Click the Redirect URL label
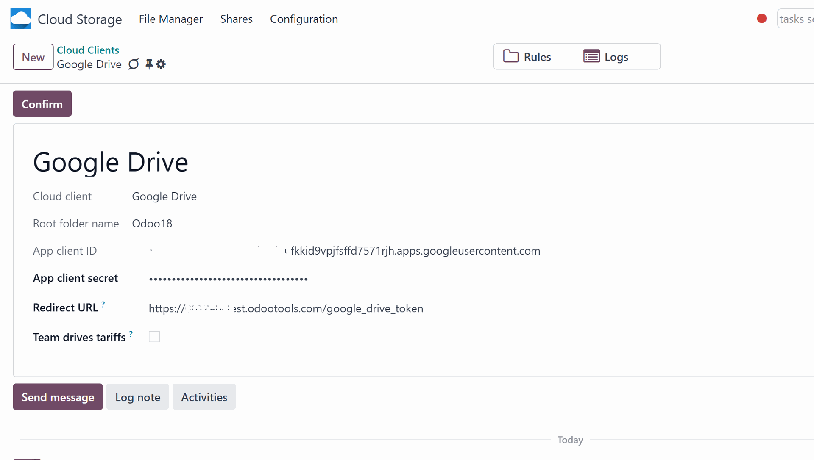 65,308
